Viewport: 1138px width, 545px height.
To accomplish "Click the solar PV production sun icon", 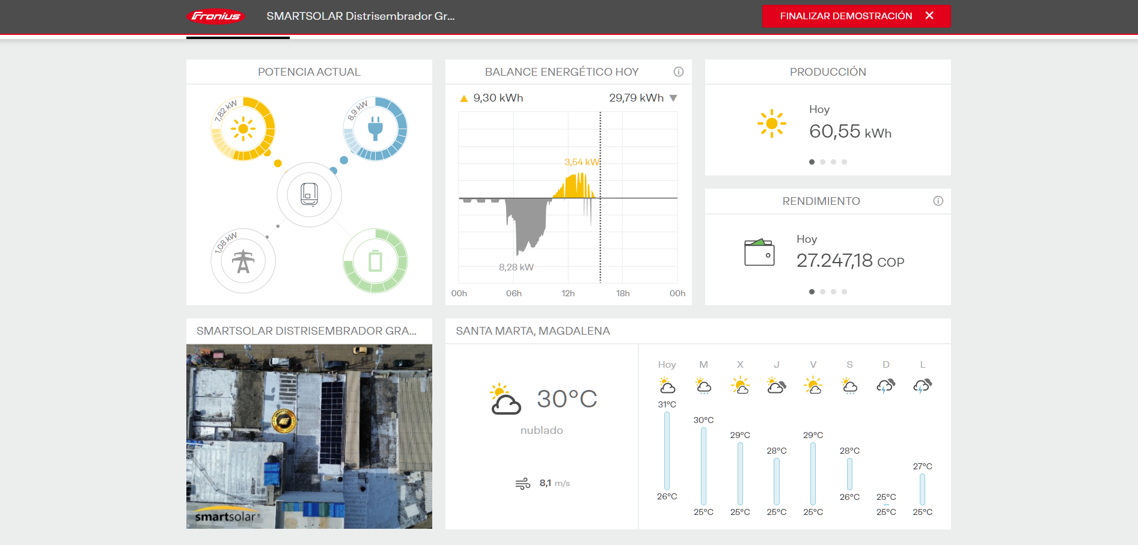I will (x=243, y=129).
